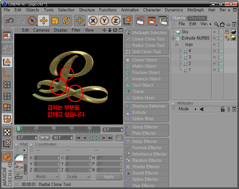Select the Live Selection tool
Viewport: 239px width, 189px height.
(32, 21)
